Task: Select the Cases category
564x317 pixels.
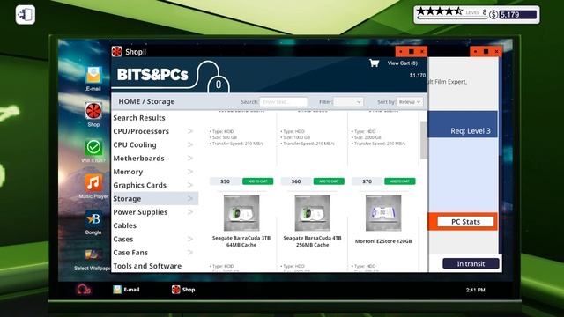Action: point(123,240)
